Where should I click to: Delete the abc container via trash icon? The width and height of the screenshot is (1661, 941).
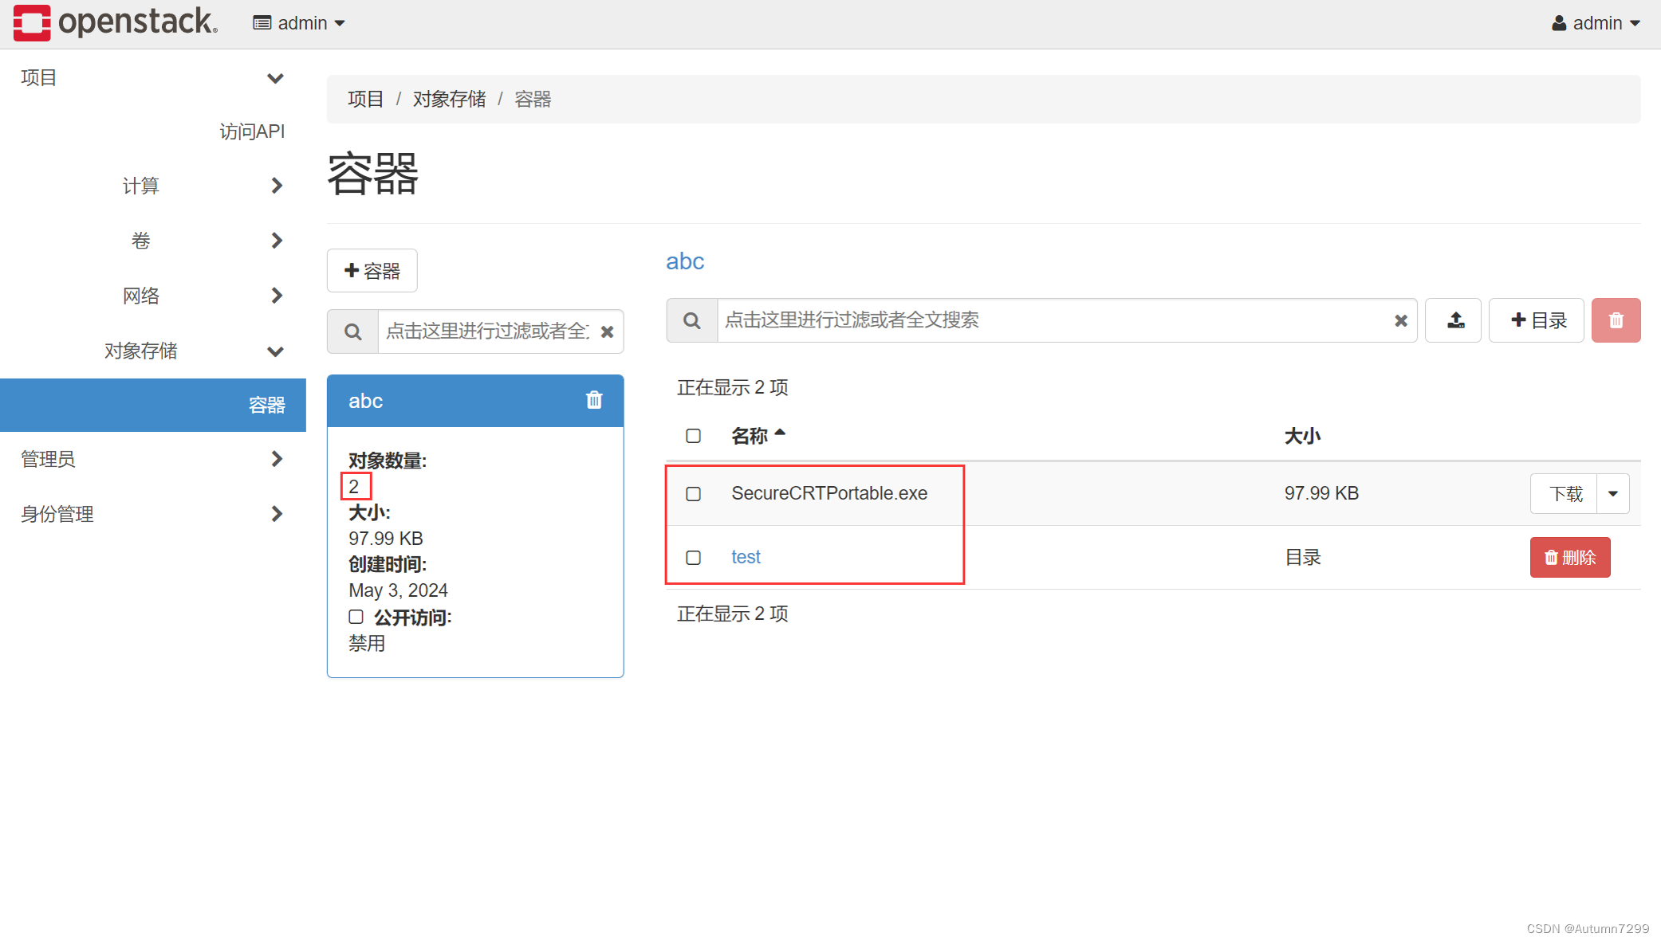[x=594, y=400]
